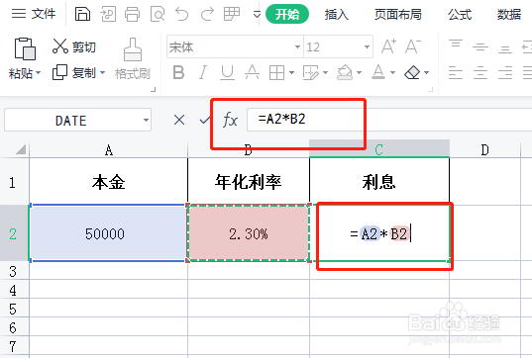The image size is (532, 358).
Task: Select column A header
Action: pyautogui.click(x=109, y=149)
